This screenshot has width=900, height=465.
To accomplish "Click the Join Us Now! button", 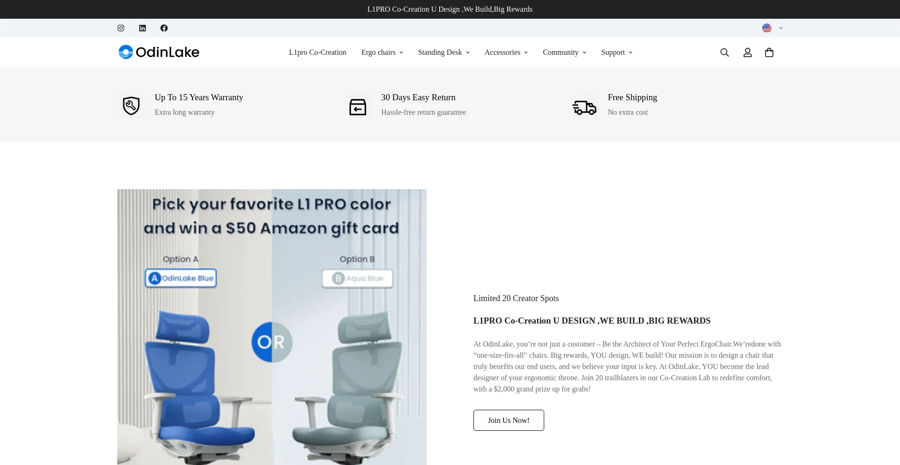I will (x=509, y=420).
